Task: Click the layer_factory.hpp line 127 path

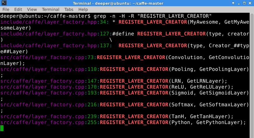Action: click(x=49, y=34)
